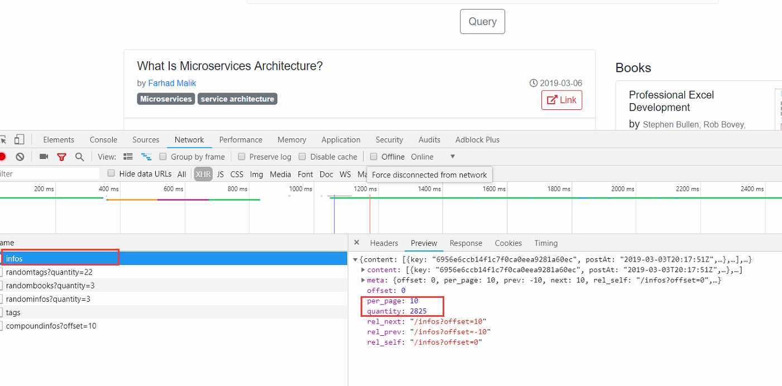Select randombooks?quantity=3 request

pyautogui.click(x=173, y=285)
